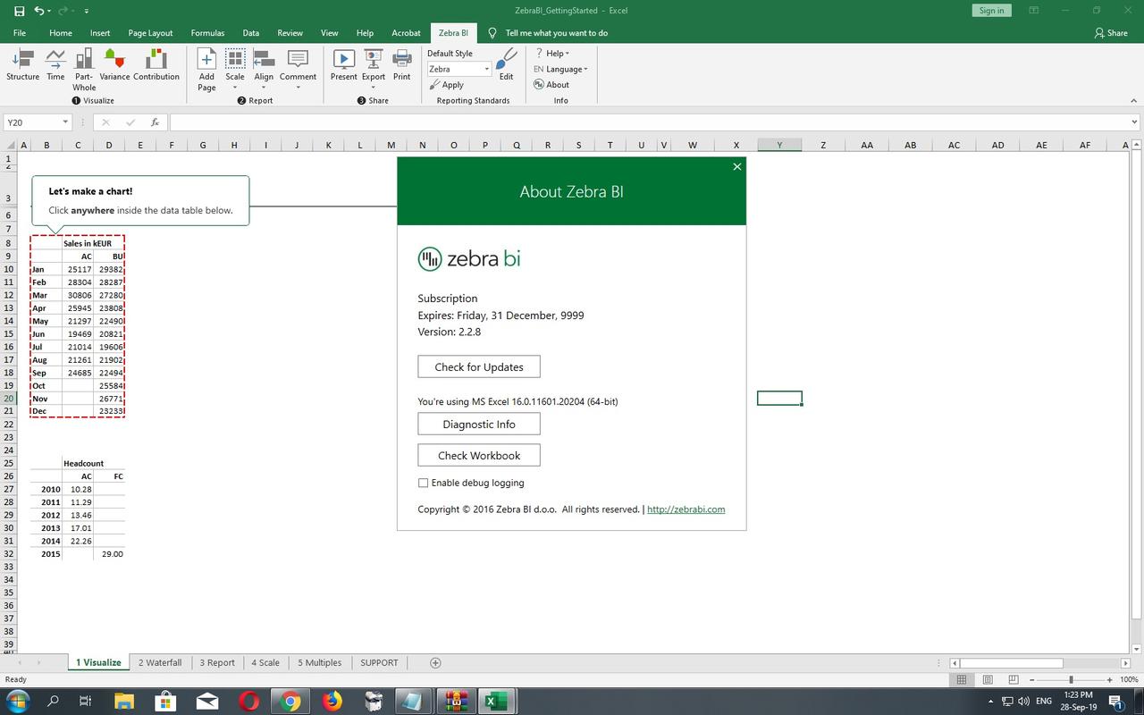Zoom in with the plus button
The height and width of the screenshot is (715, 1144).
tap(1109, 679)
